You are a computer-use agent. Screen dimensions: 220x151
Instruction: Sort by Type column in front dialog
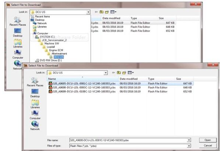(x=161, y=79)
